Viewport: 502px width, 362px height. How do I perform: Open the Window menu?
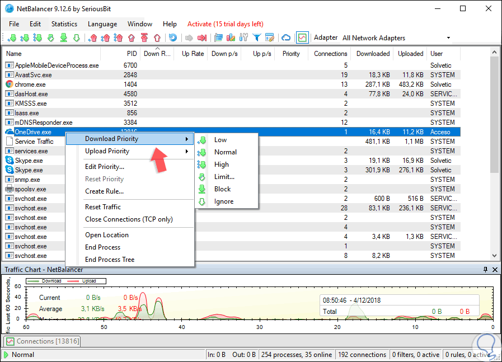tap(140, 24)
